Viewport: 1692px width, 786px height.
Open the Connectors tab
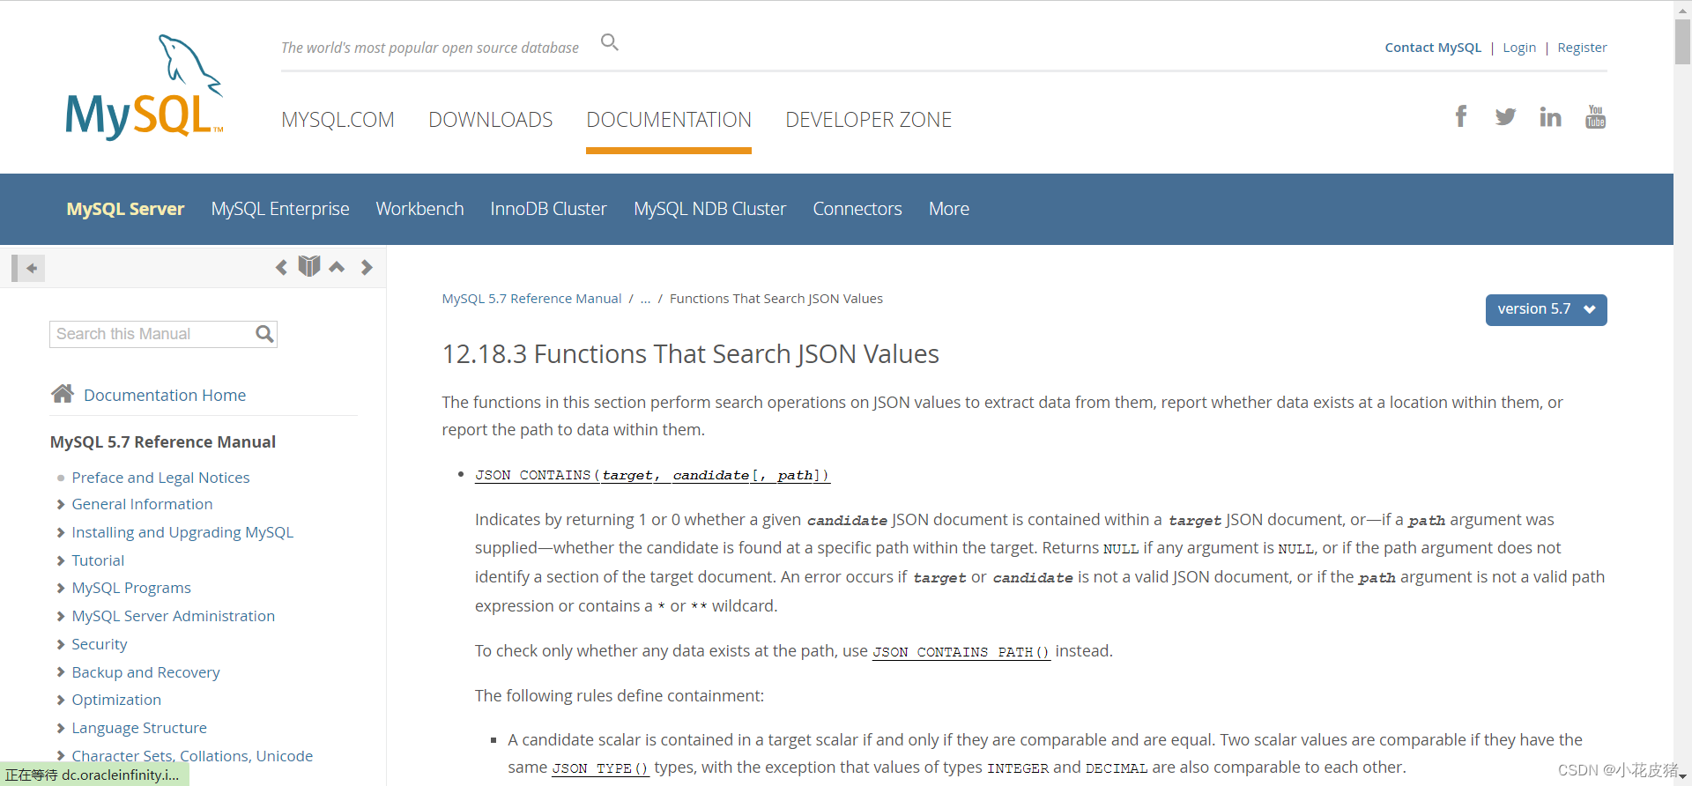point(857,209)
